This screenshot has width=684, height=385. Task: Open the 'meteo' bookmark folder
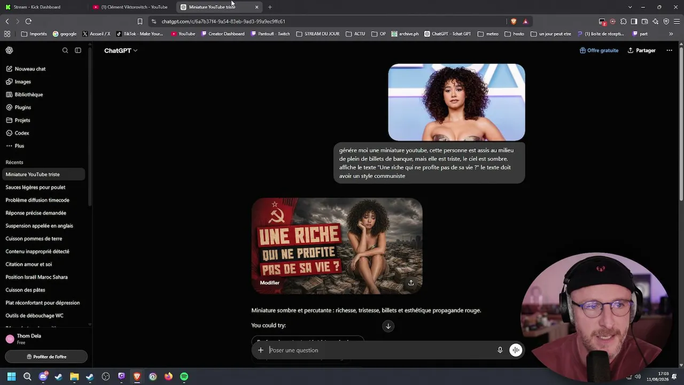(488, 34)
